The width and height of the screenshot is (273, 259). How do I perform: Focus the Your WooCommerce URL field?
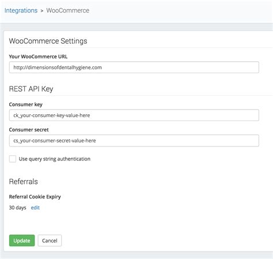click(x=134, y=67)
